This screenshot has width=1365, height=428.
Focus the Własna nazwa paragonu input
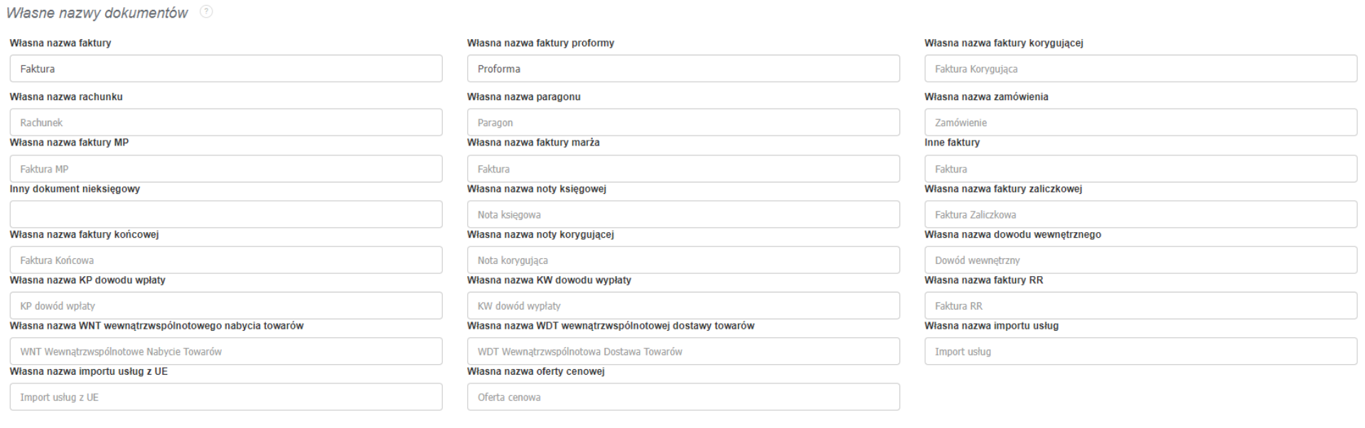682,123
